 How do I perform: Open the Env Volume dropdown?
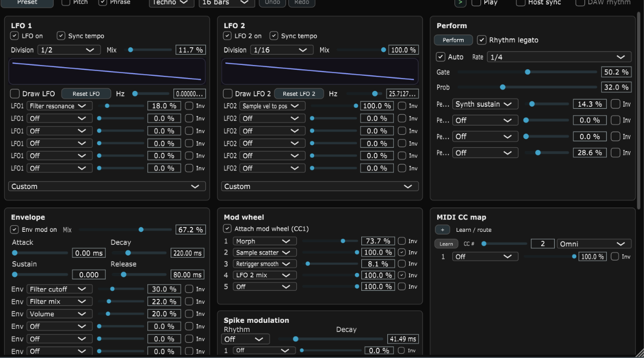click(60, 314)
